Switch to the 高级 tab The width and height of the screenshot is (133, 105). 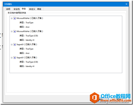pos(39,9)
